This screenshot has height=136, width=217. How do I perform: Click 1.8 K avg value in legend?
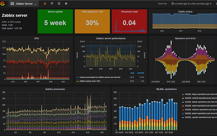(x=132, y=77)
